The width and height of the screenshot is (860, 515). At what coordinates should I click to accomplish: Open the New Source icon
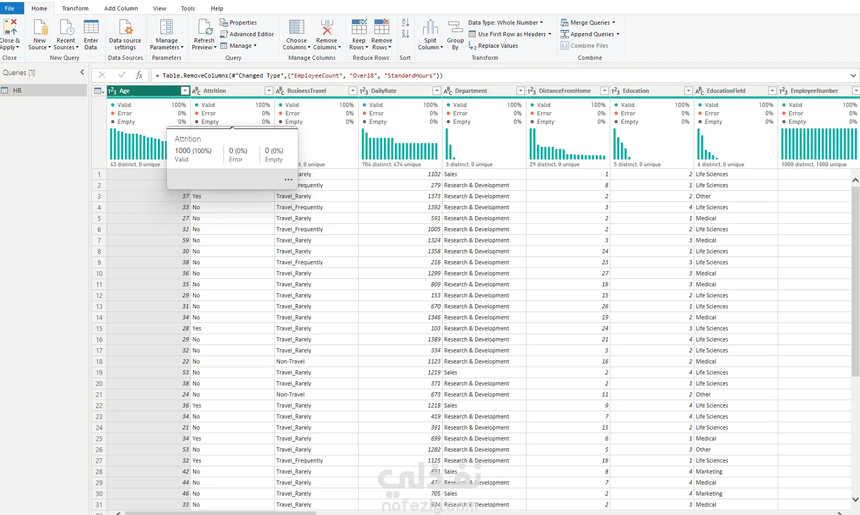tap(40, 27)
